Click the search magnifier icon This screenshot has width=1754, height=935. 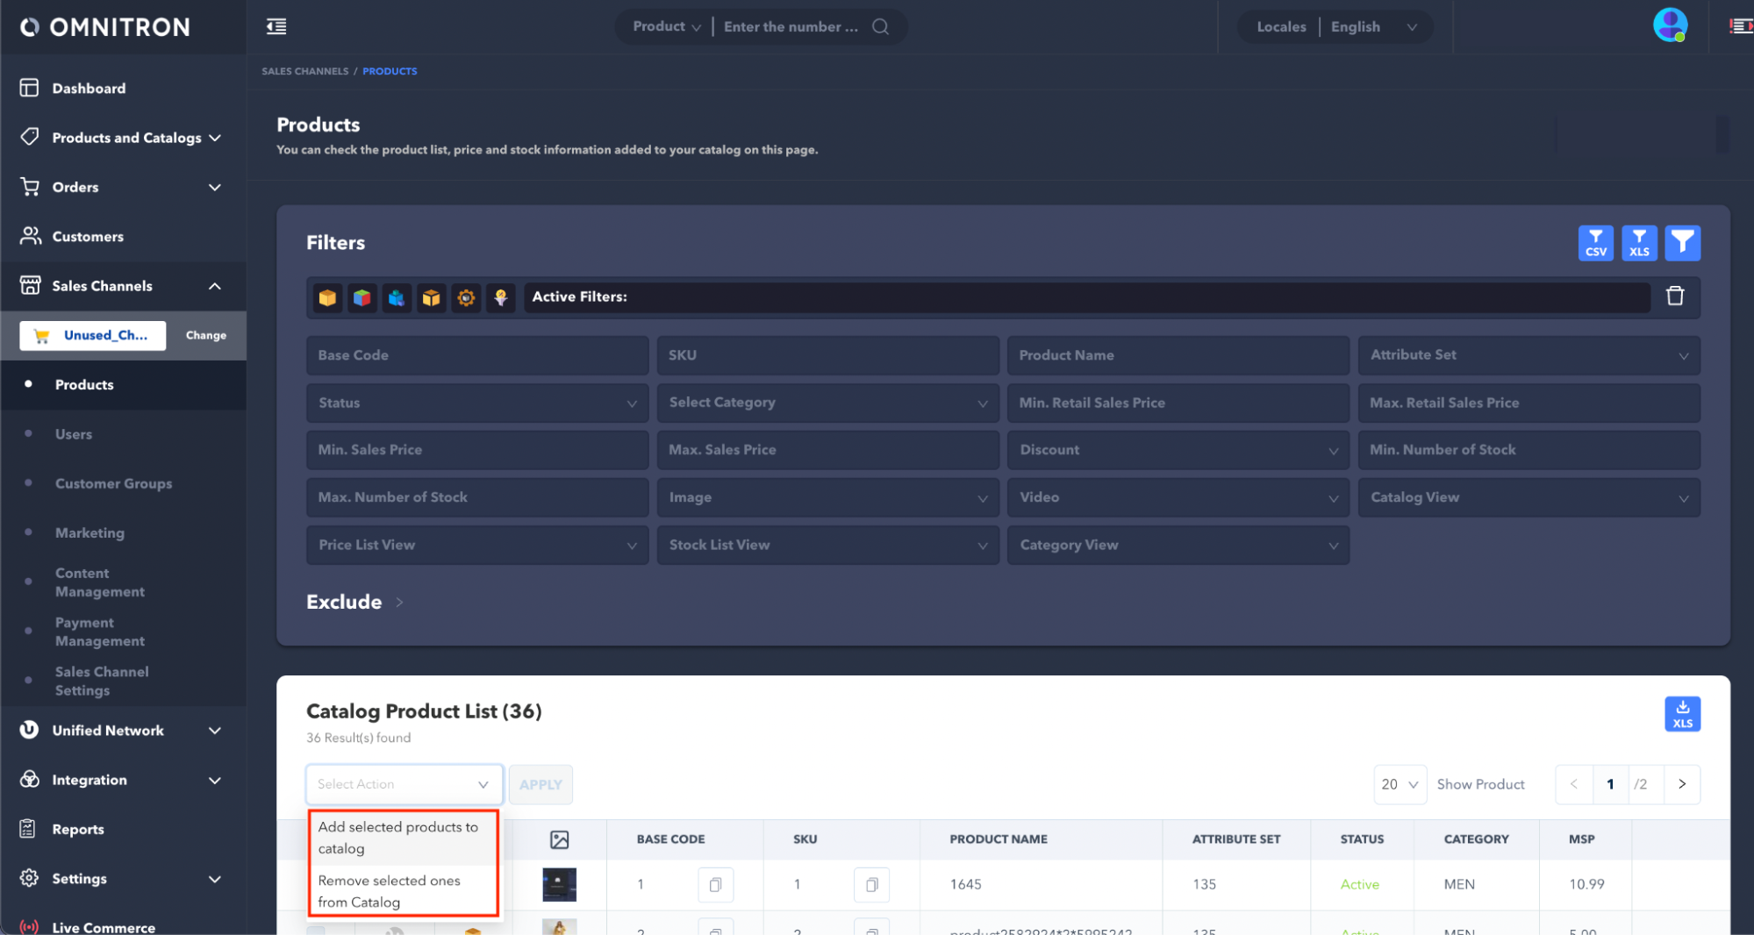[x=880, y=26]
